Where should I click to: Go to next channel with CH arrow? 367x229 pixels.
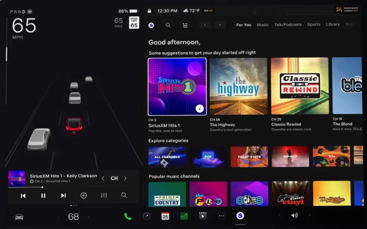click(x=125, y=178)
